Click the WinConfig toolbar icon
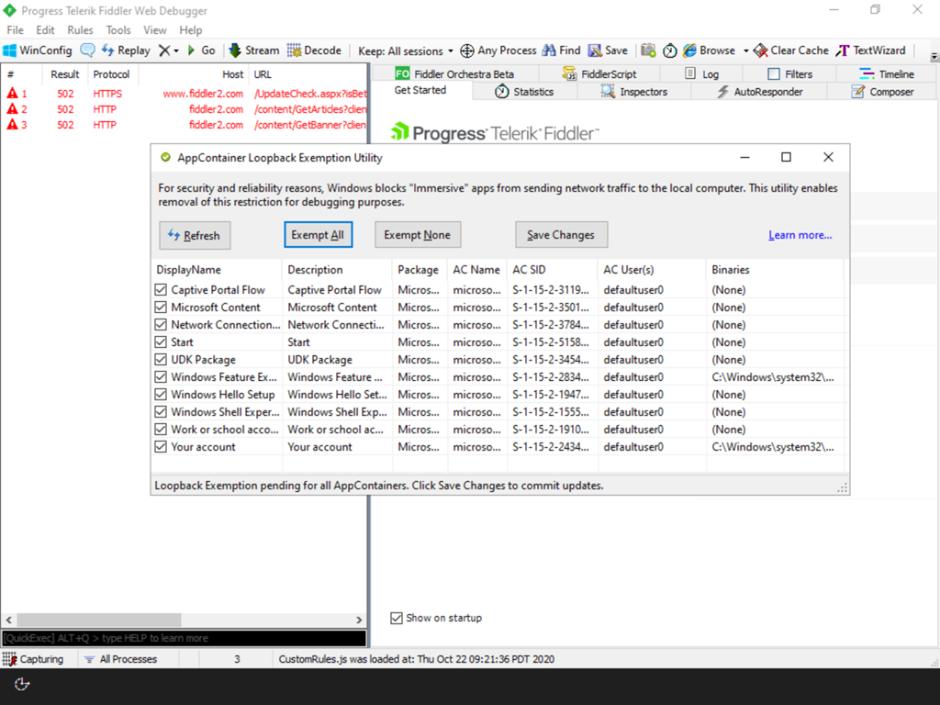Image resolution: width=940 pixels, height=705 pixels. 10,50
